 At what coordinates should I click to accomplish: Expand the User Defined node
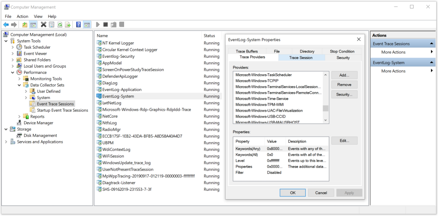(x=26, y=91)
